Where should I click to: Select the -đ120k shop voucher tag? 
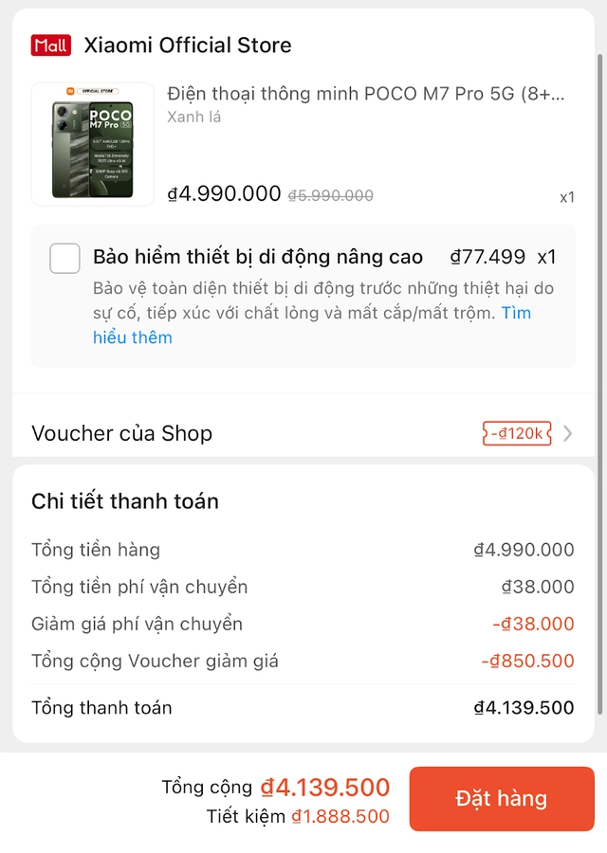[x=517, y=432]
